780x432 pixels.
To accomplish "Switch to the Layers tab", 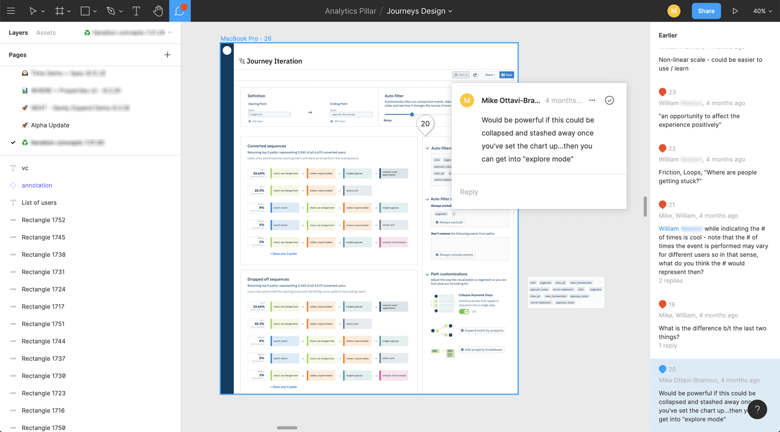I will (18, 33).
